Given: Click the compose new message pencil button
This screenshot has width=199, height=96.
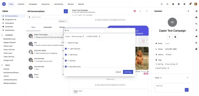Looking at the screenshot, I should (66, 11).
